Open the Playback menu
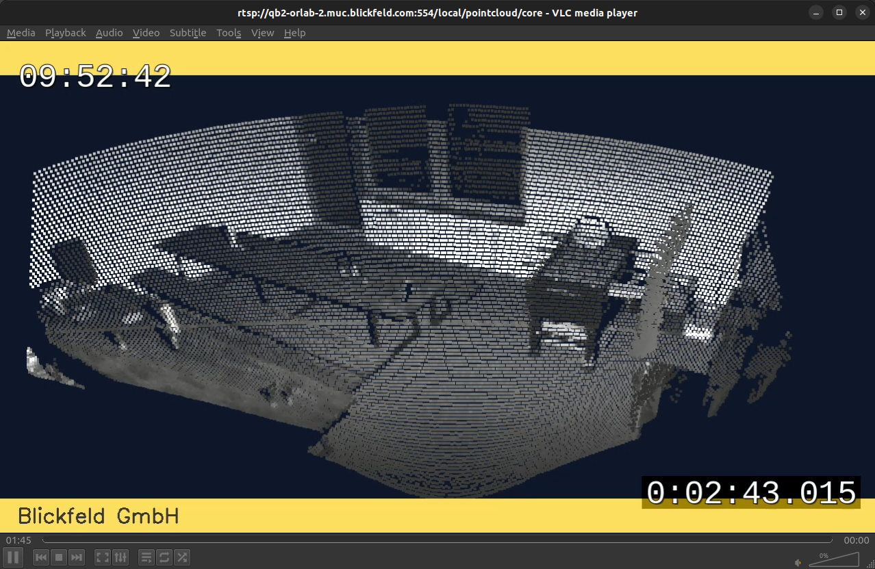This screenshot has width=875, height=569. click(65, 33)
